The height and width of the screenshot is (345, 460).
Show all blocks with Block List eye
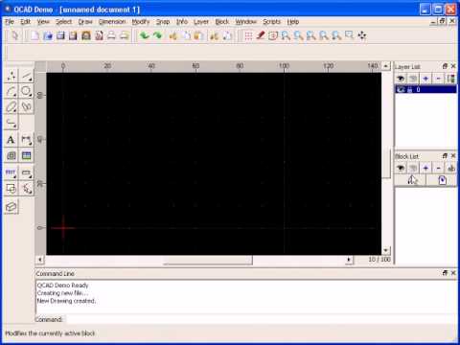pos(401,168)
